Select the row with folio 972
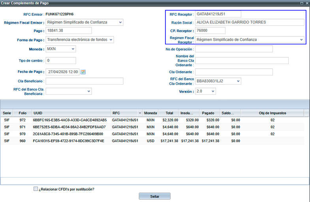Screen dimensions: 310x202 coord(118,120)
